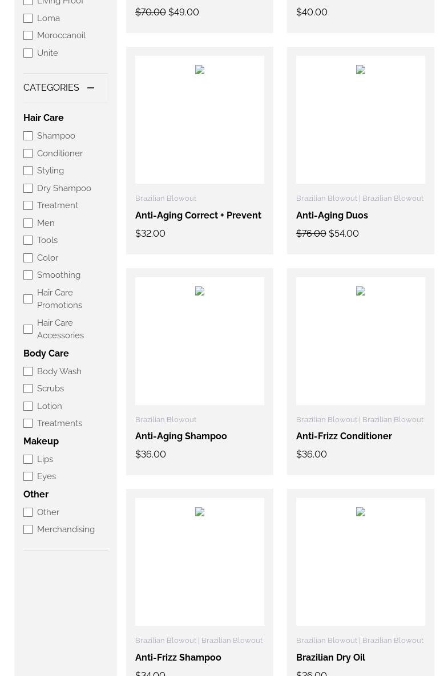The width and height of the screenshot is (448, 676).
Task: Enable the Merchandising filter checkbox
Action: tap(28, 529)
